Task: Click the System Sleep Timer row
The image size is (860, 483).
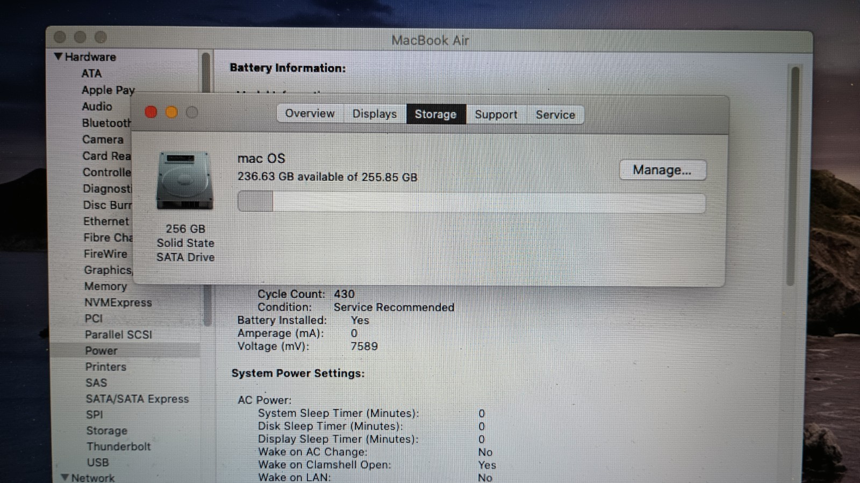Action: (371, 413)
